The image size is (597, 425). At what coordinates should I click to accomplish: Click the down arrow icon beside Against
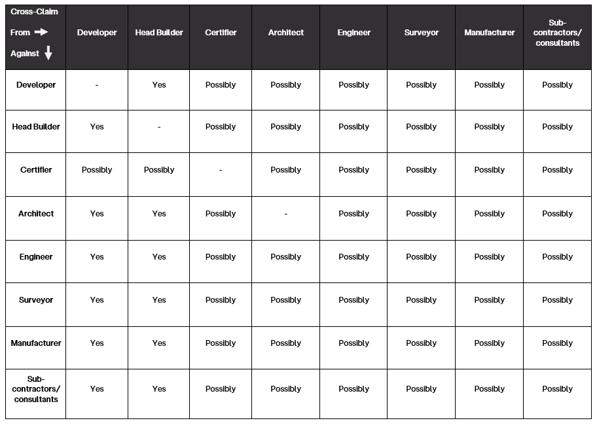point(48,54)
